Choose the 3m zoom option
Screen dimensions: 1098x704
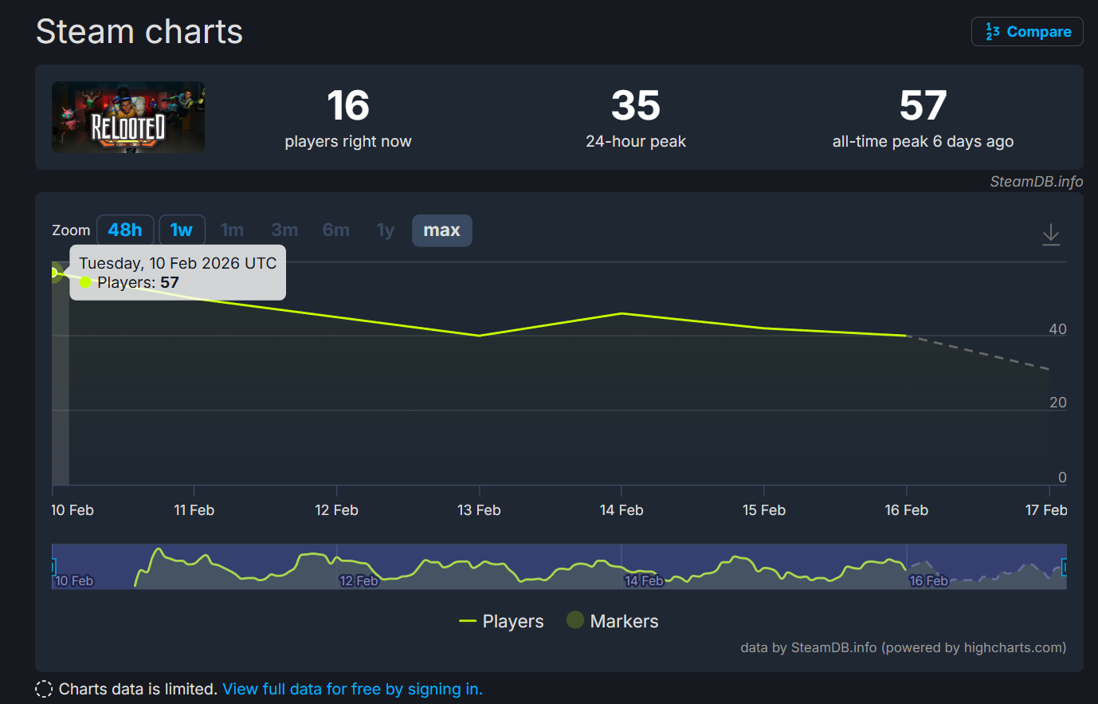284,230
